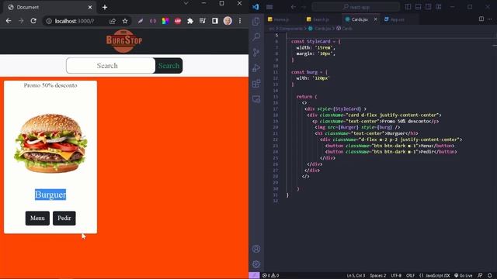Image resolution: width=497 pixels, height=279 pixels.
Task: Click the green Search button
Action: coord(169,65)
